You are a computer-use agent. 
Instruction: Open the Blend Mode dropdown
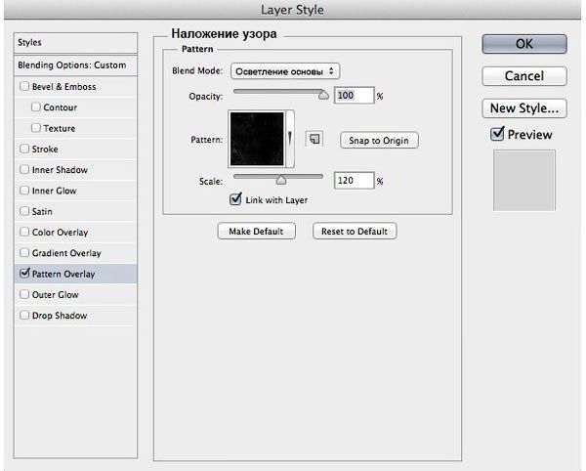point(285,71)
